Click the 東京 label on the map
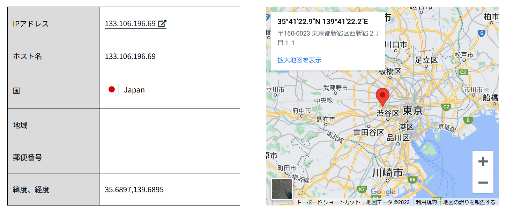This screenshot has height=209, width=506. [x=412, y=111]
